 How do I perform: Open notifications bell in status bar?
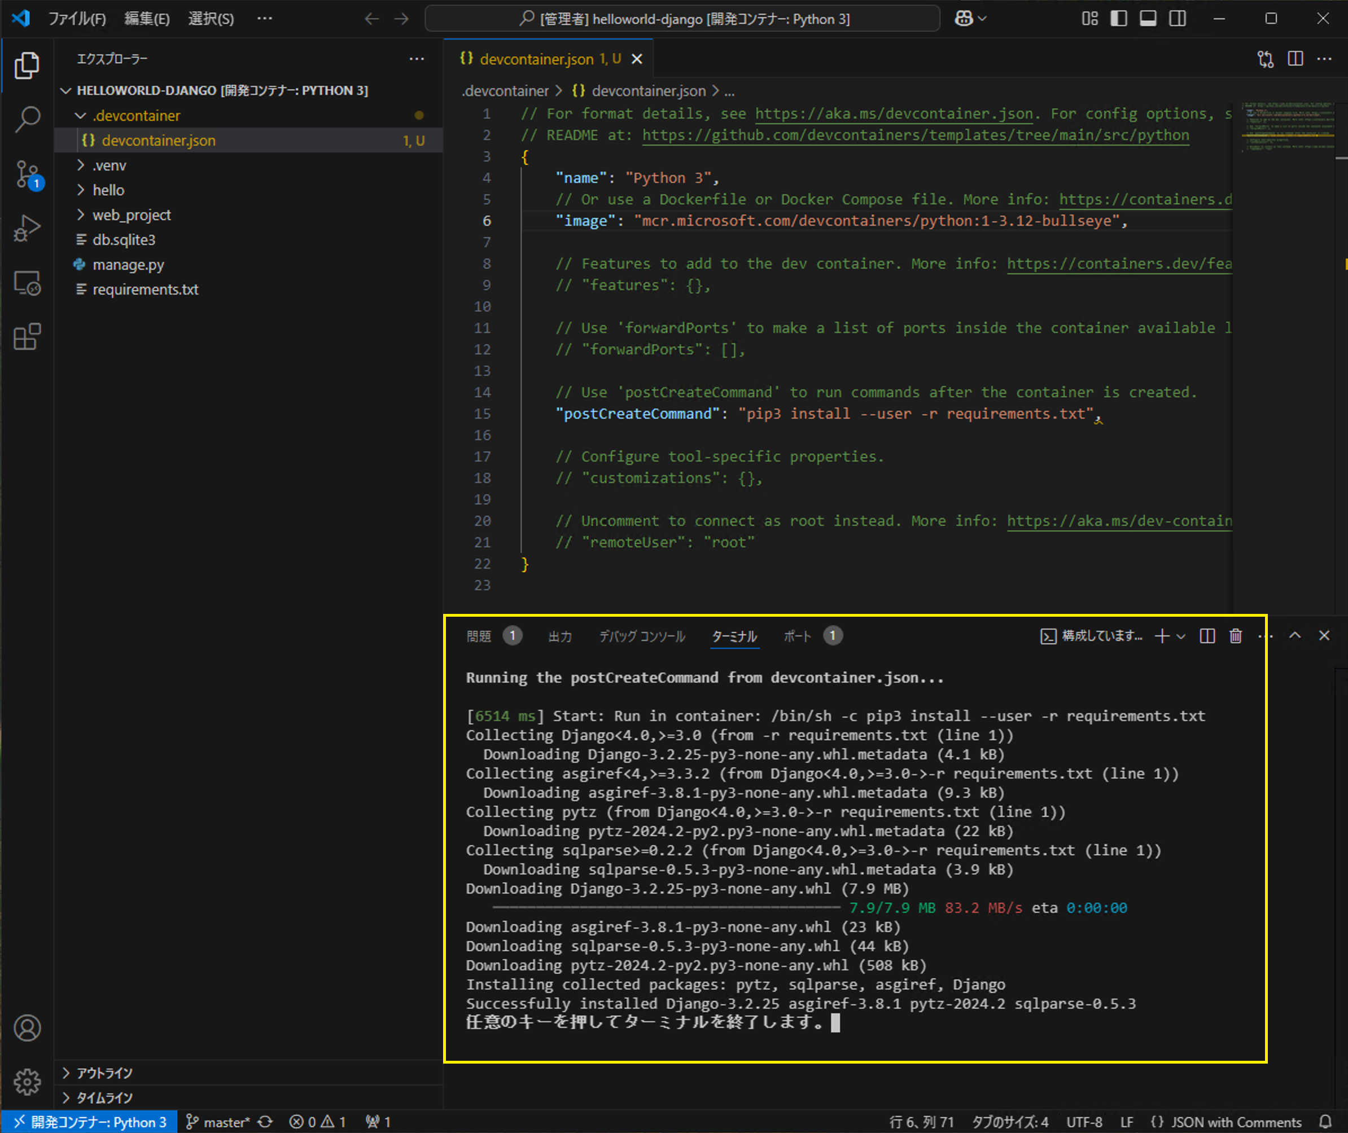pos(1325,1122)
